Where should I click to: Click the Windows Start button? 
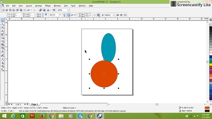4,116
